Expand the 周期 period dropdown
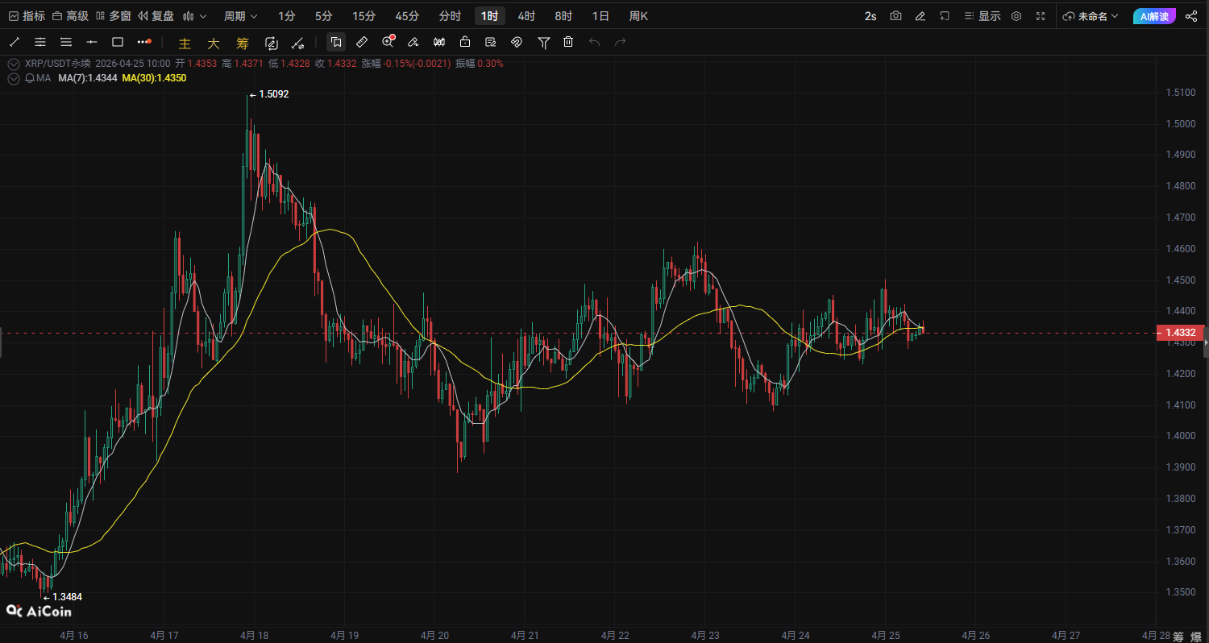Screen dimensions: 1209x643 click(241, 16)
